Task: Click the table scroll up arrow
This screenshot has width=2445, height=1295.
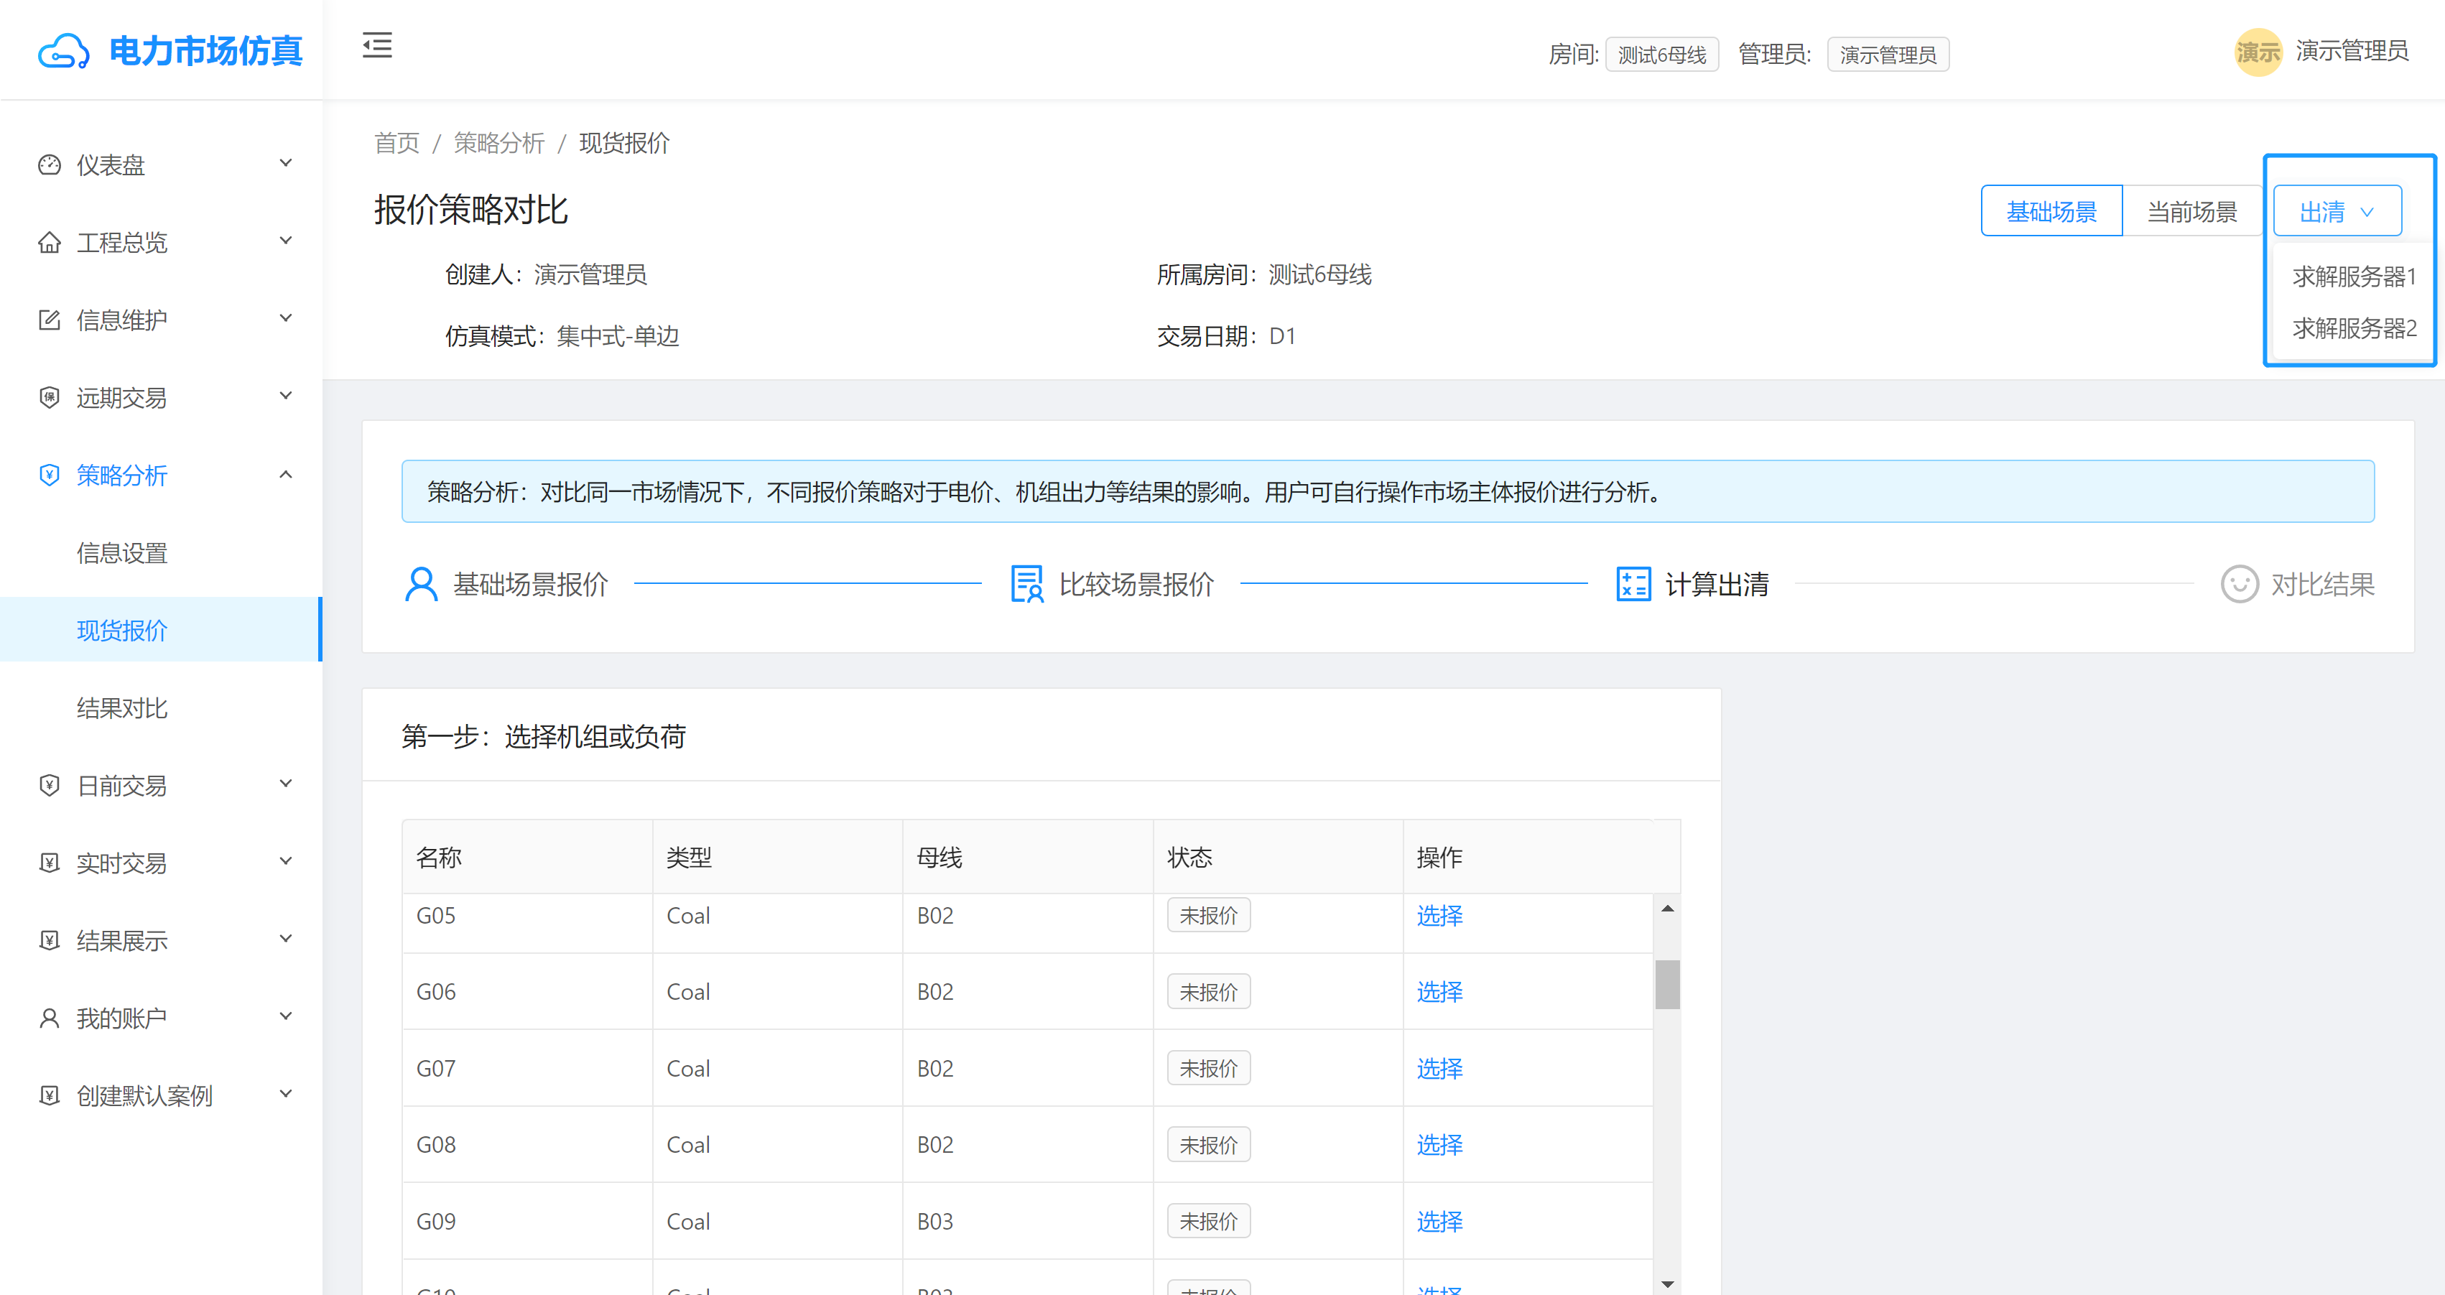Action: click(x=1666, y=909)
